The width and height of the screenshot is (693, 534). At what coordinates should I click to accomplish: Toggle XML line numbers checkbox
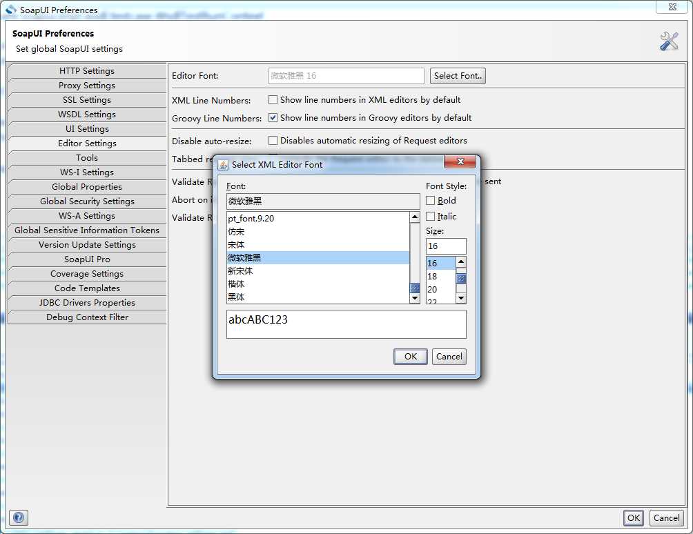tap(273, 100)
